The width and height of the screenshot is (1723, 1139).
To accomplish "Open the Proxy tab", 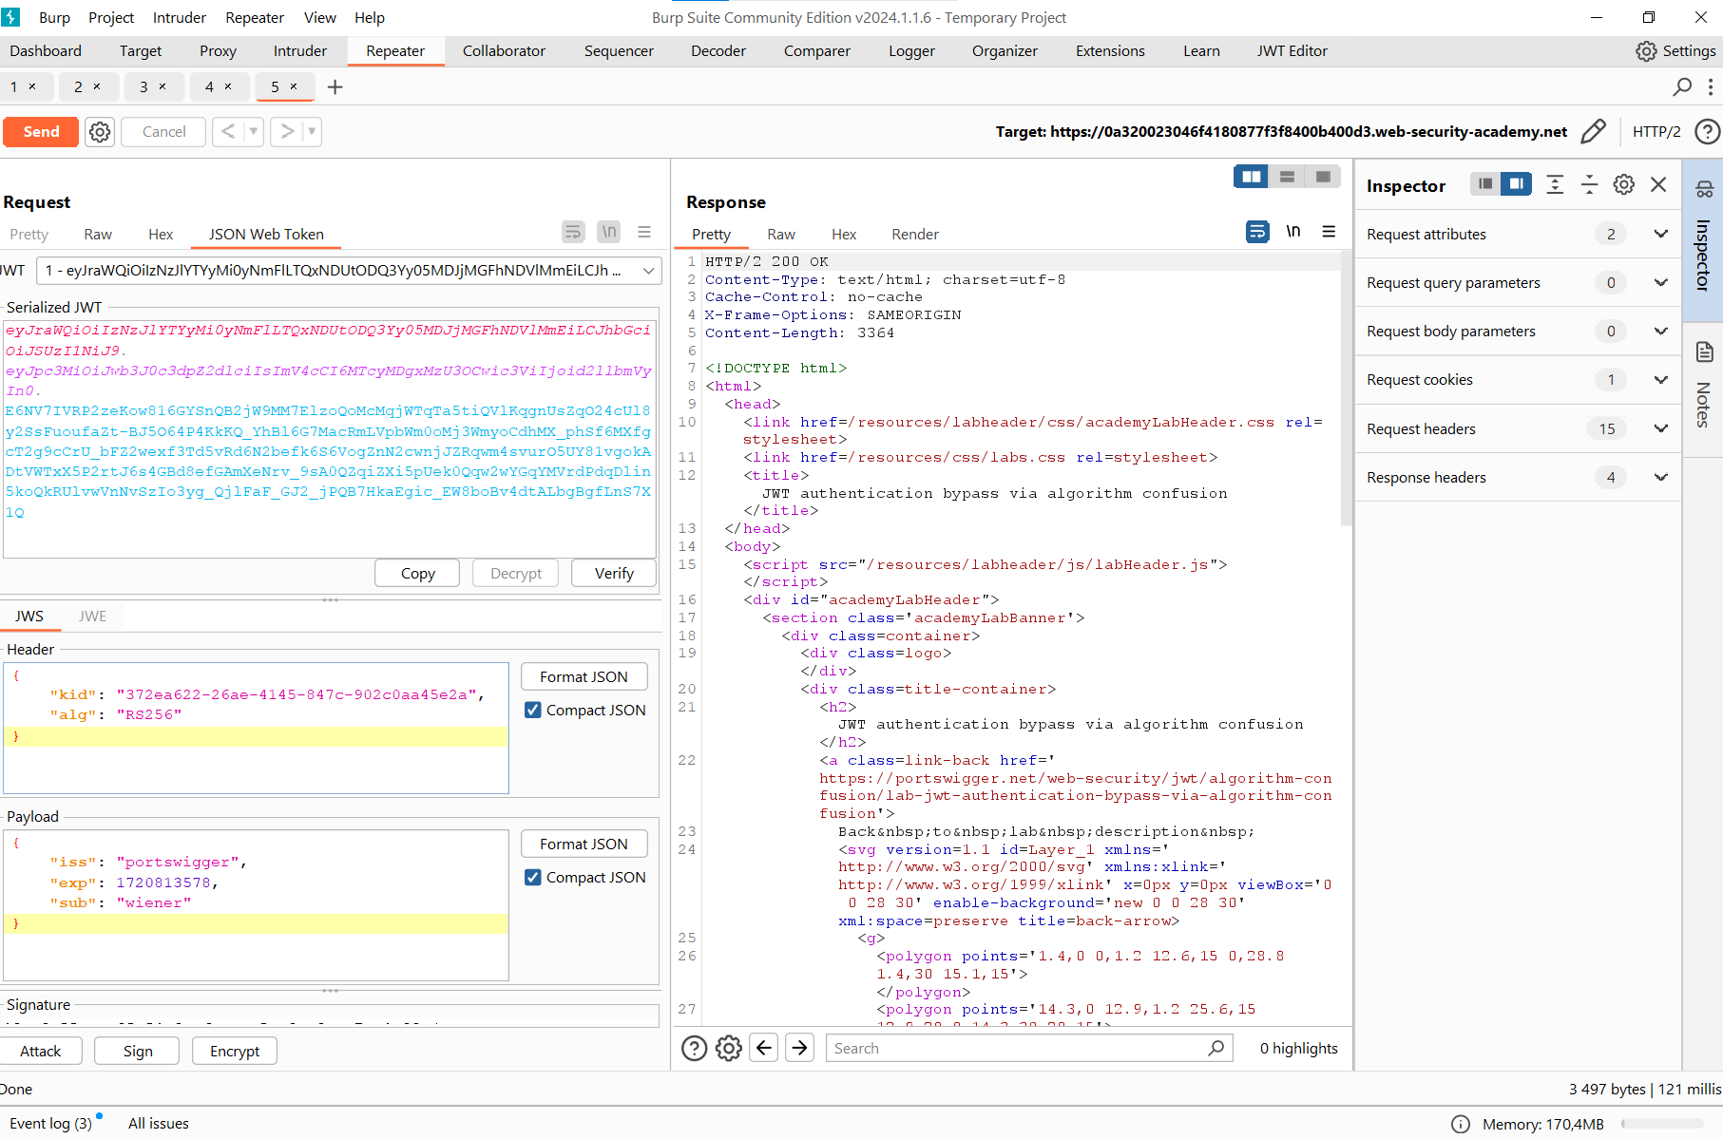I will click(x=218, y=51).
